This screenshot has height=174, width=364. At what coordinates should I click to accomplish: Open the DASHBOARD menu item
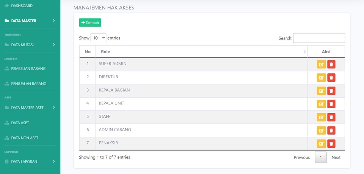22,6
